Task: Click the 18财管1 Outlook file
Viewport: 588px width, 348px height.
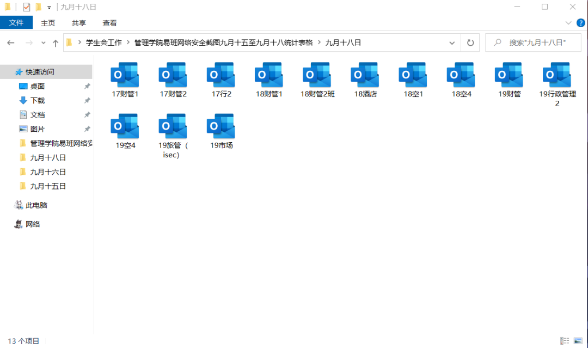Action: coord(269,80)
